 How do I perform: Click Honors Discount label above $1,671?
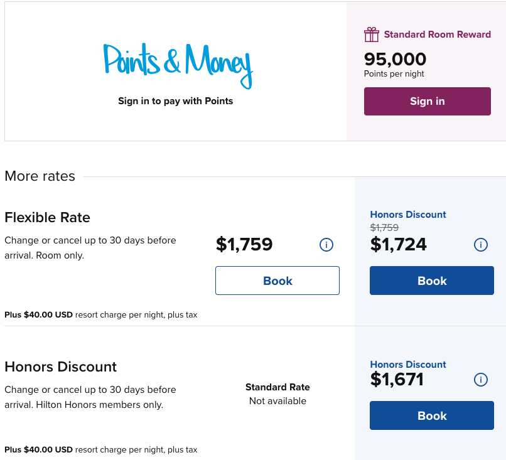click(408, 365)
